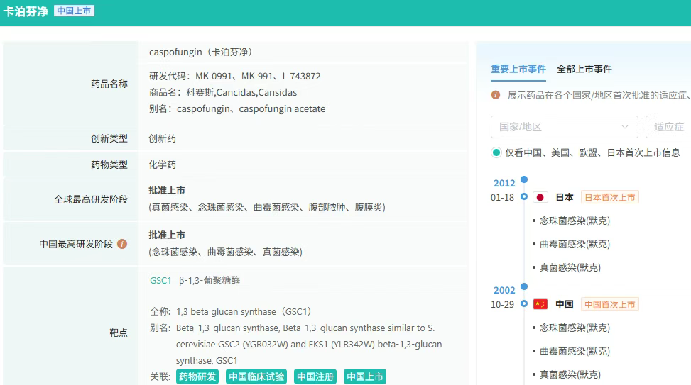691x385 pixels.
Task: Click the 2012 timeline marker dot
Action: 524,180
